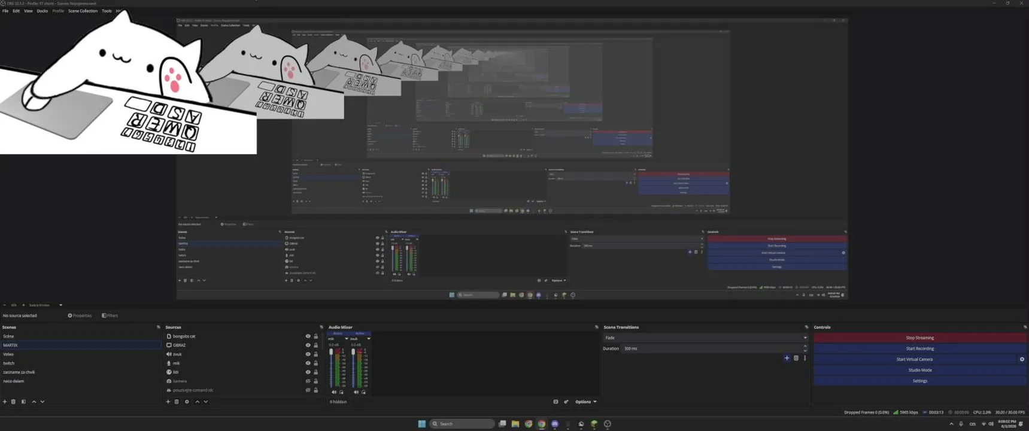
Task: Remove the selected scene with the trash icon
Action: pyautogui.click(x=14, y=402)
